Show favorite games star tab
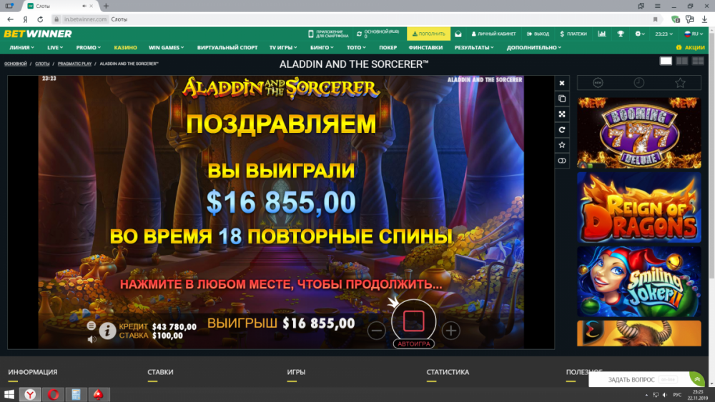715x402 pixels. click(680, 82)
